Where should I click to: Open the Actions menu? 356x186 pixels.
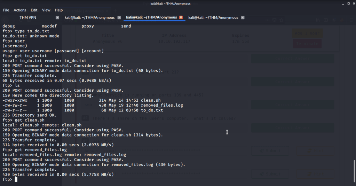coord(20,10)
